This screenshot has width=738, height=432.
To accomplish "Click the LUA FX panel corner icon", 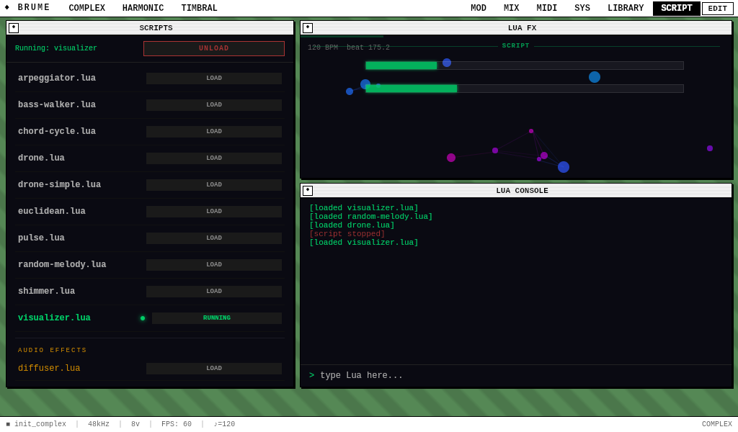I will [308, 27].
